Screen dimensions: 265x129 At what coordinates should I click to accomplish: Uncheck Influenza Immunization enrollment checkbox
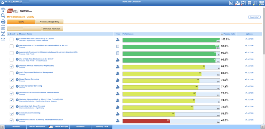click(x=12, y=120)
